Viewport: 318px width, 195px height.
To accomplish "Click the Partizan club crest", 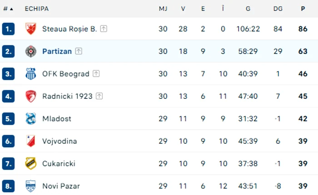I will click(30, 51).
